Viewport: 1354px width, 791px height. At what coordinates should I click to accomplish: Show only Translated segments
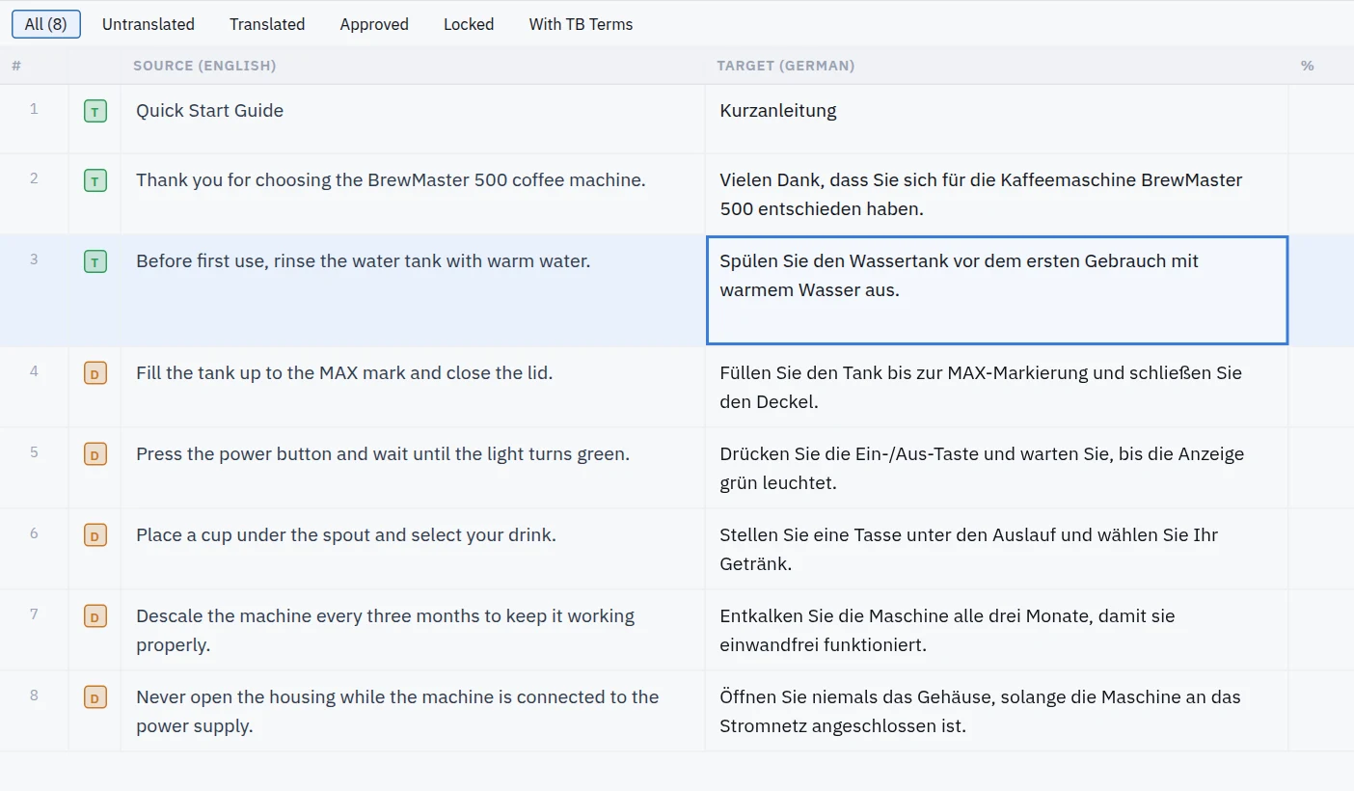coord(267,24)
